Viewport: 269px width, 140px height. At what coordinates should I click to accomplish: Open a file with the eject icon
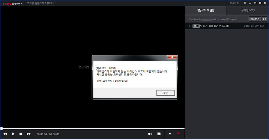pyautogui.click(x=170, y=134)
